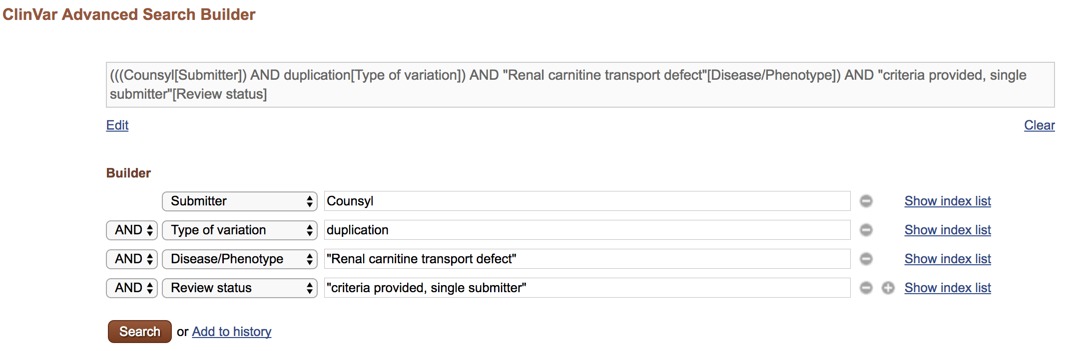Show index list for Submitter row
The height and width of the screenshot is (351, 1069).
point(948,201)
